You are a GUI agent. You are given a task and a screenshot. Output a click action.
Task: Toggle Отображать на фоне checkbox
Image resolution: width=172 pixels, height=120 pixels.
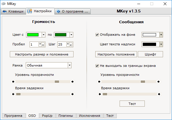(97, 35)
